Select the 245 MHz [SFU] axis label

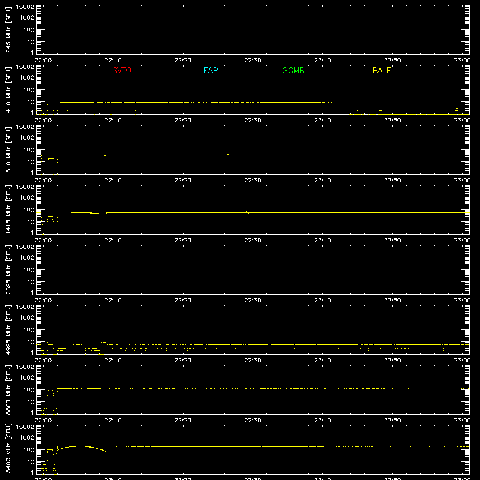[8, 29]
